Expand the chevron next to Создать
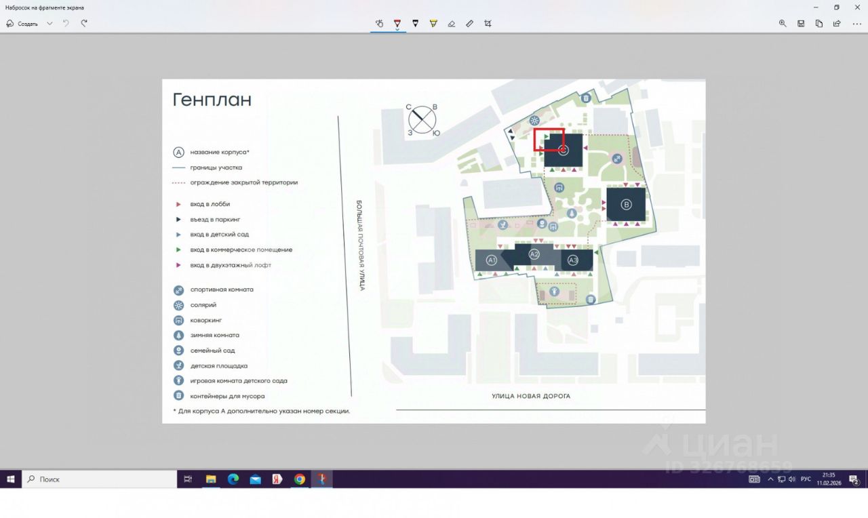The width and height of the screenshot is (868, 518). coord(50,23)
